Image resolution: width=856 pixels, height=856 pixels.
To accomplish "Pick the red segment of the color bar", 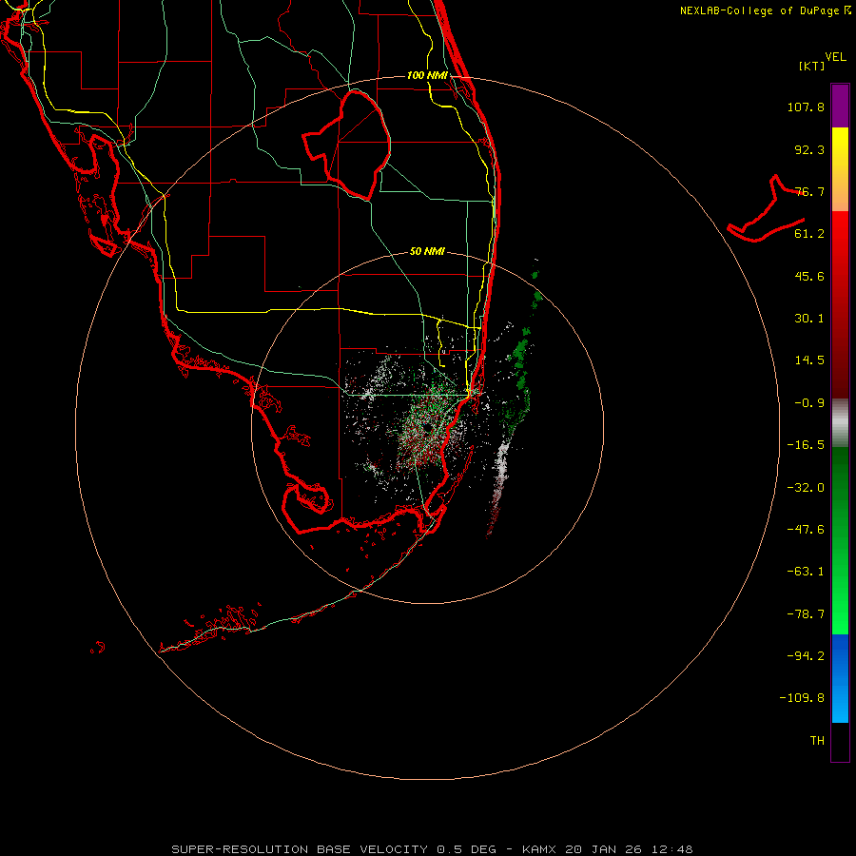I will [840, 304].
